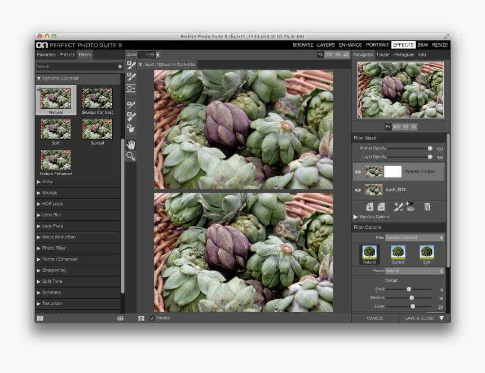Expand the Blending Options section
485x373 pixels.
pyautogui.click(x=371, y=217)
